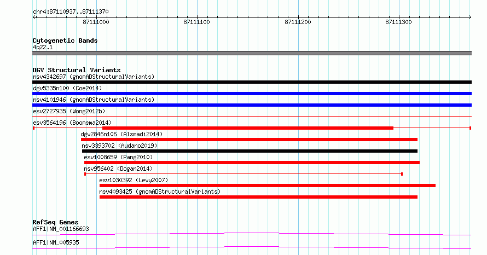This screenshot has height=255, width=487.
Task: Select esv1008659 (Pang2010) label
Action: click(x=118, y=157)
